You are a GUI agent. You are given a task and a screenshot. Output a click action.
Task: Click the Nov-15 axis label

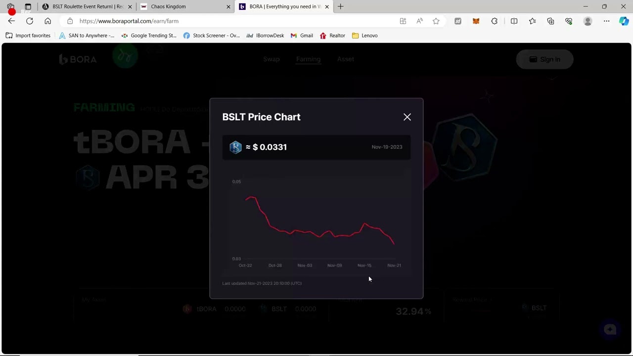364,266
